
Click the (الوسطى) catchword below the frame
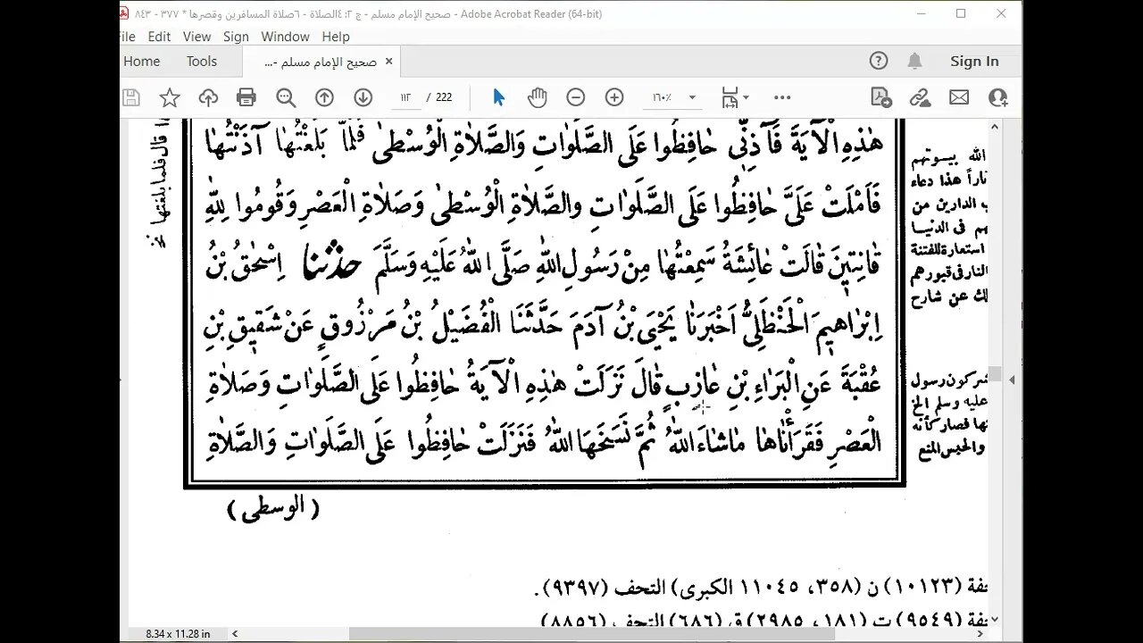[273, 510]
